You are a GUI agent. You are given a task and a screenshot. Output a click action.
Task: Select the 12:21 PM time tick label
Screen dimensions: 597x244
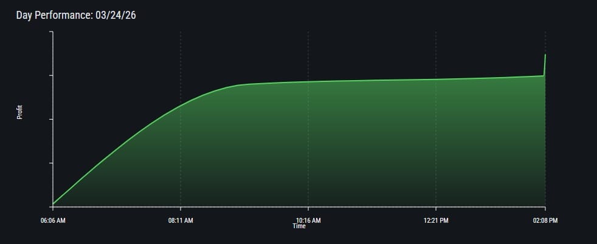[436, 220]
